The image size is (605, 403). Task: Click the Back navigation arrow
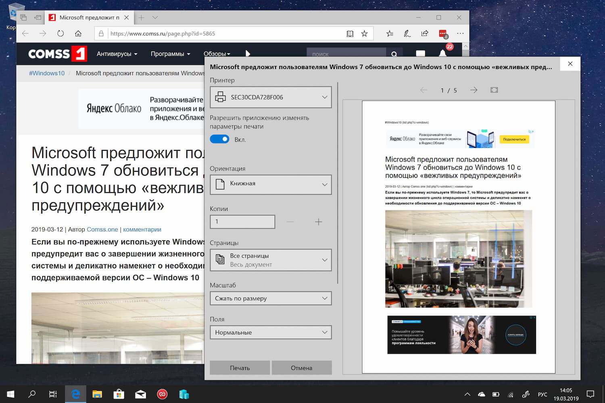click(x=25, y=33)
